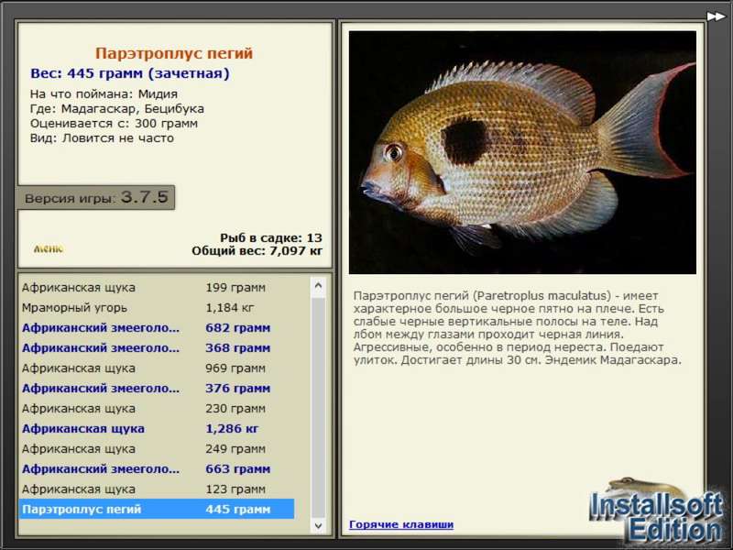Open the Меню button in info panel

point(49,248)
